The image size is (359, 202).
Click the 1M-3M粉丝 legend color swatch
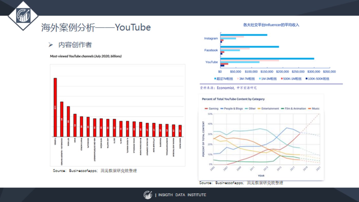pyautogui.click(x=260, y=79)
